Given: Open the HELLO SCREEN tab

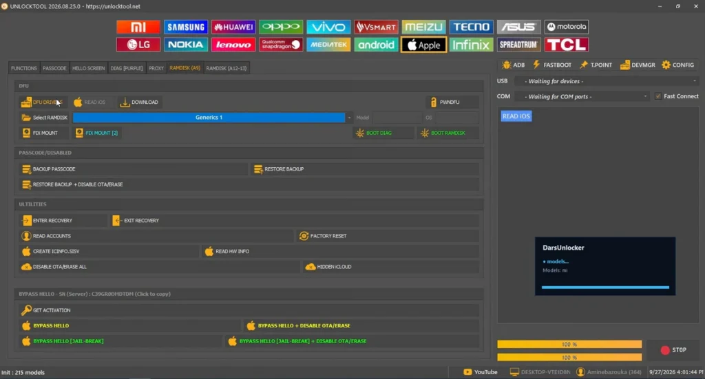Looking at the screenshot, I should [x=88, y=68].
